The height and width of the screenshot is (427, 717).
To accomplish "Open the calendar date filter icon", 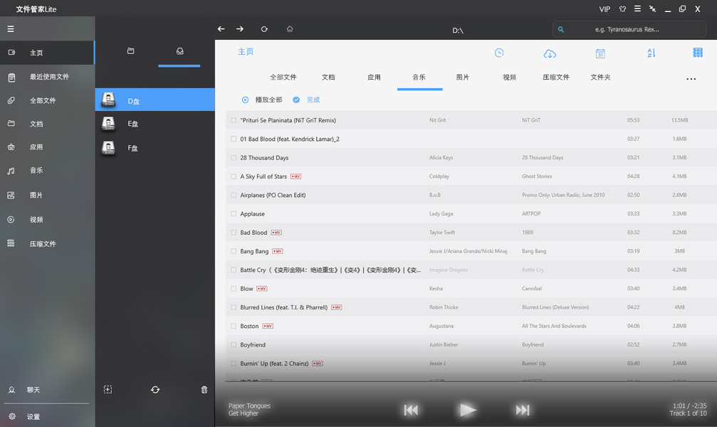I will [x=600, y=53].
